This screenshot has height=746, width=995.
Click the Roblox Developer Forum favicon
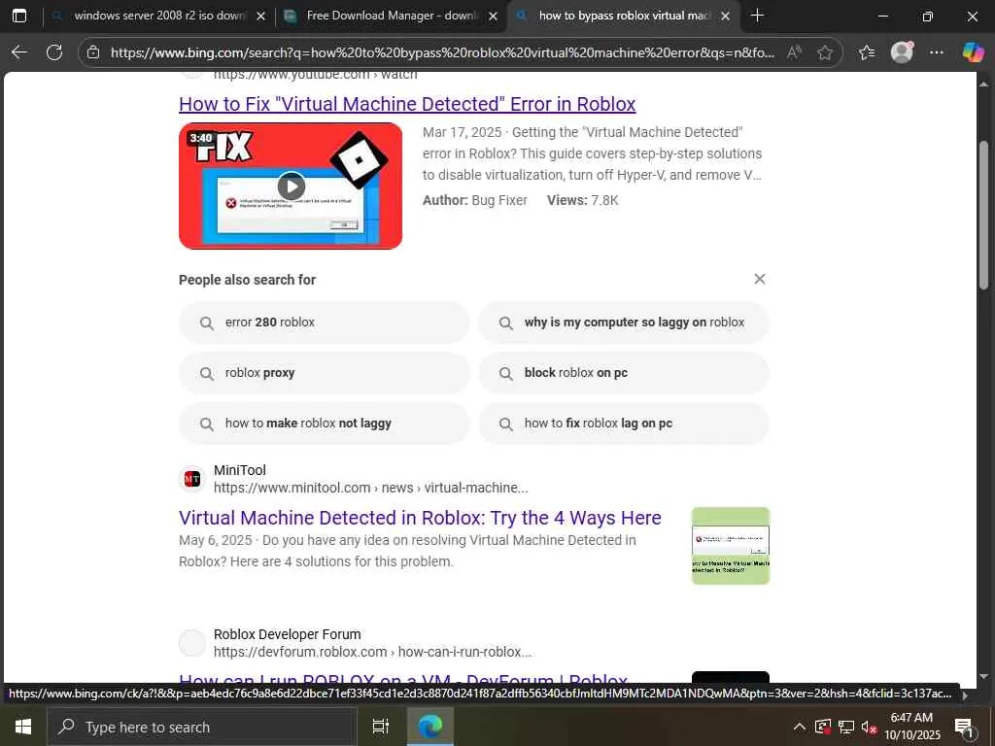tap(192, 643)
